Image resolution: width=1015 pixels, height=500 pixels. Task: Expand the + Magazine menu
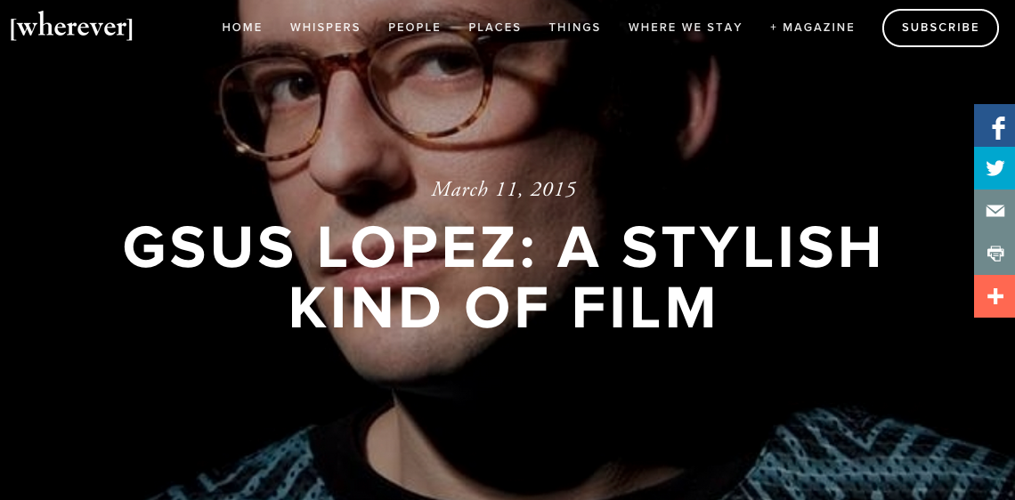[812, 28]
